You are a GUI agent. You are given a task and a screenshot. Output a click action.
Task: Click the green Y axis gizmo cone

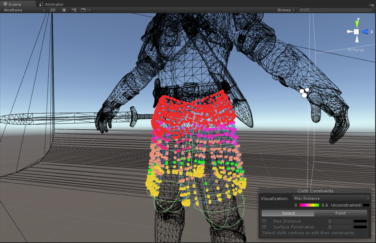coord(357,24)
